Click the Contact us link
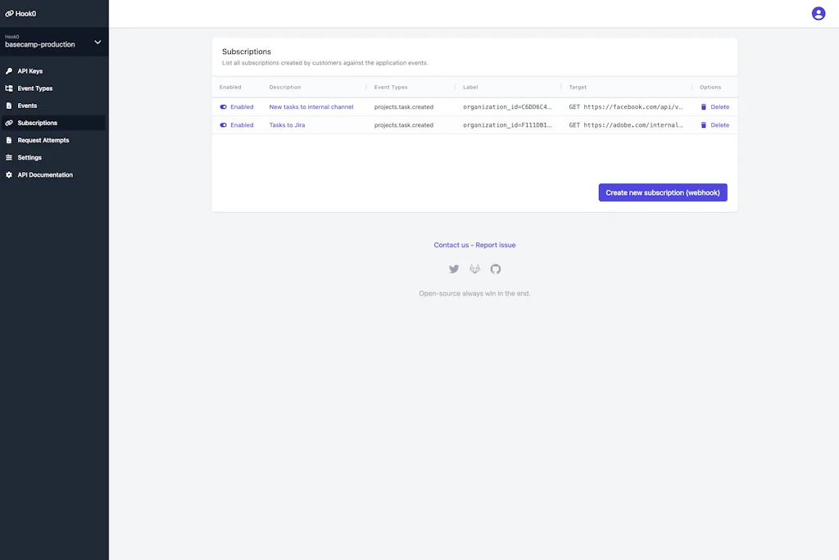Viewport: 839px width, 560px height. pyautogui.click(x=451, y=245)
